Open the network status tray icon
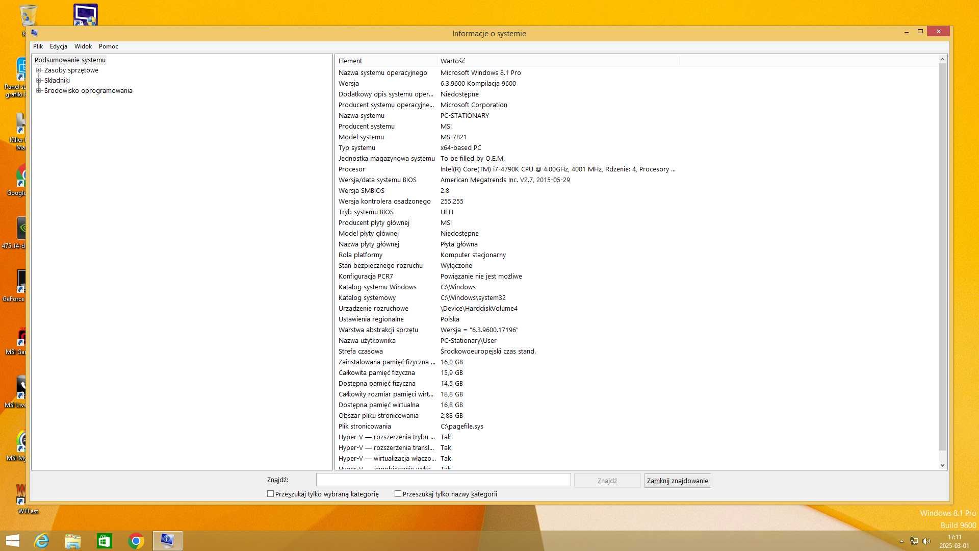This screenshot has width=979, height=551. point(914,541)
